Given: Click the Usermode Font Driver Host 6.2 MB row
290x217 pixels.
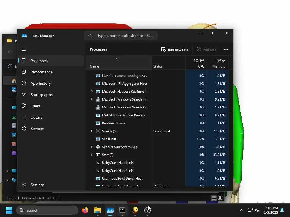Looking at the screenshot, I should [157, 179].
